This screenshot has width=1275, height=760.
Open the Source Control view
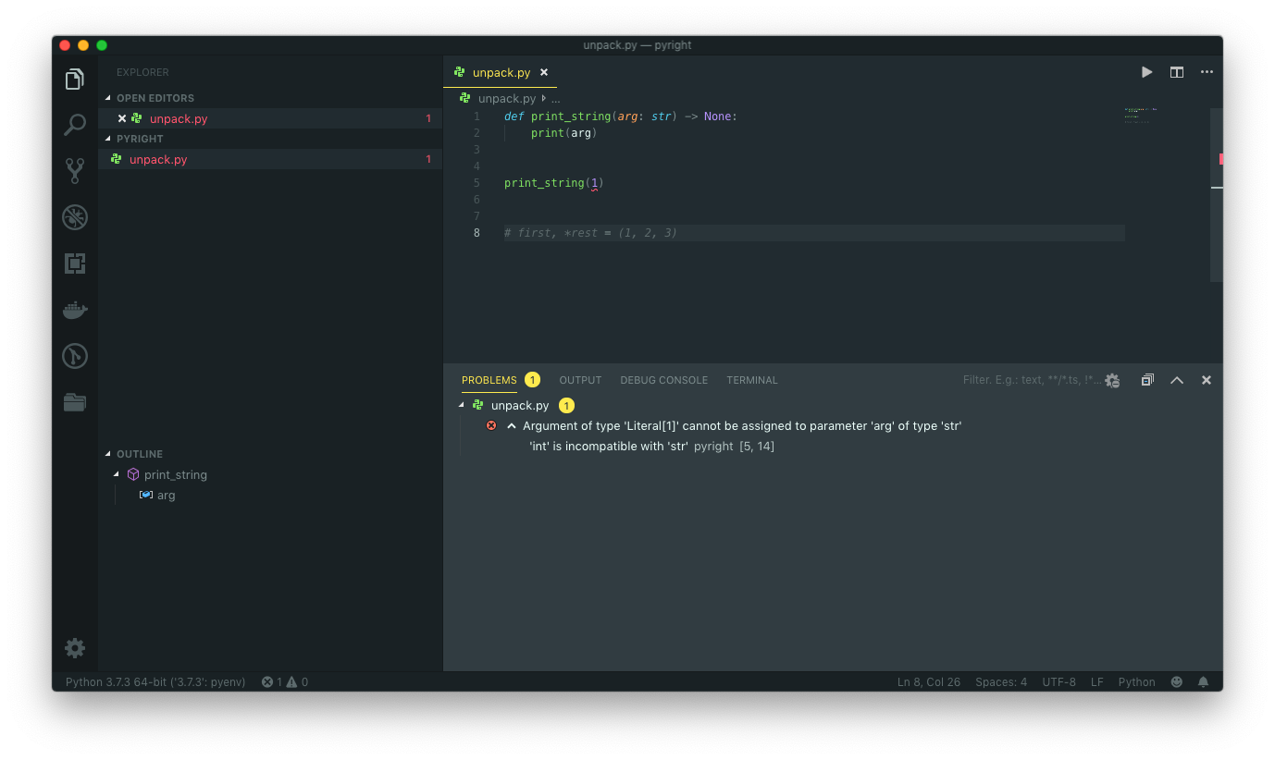(74, 170)
